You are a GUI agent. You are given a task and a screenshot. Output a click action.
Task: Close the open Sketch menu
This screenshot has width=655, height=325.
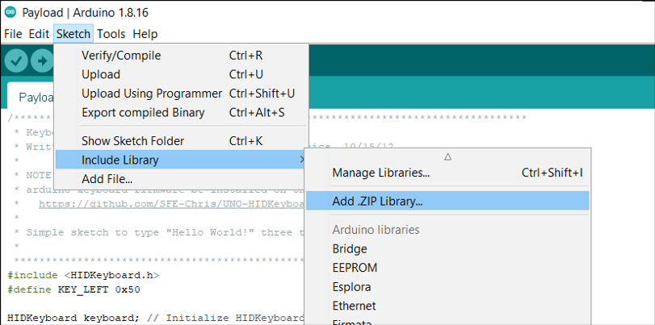coord(73,34)
